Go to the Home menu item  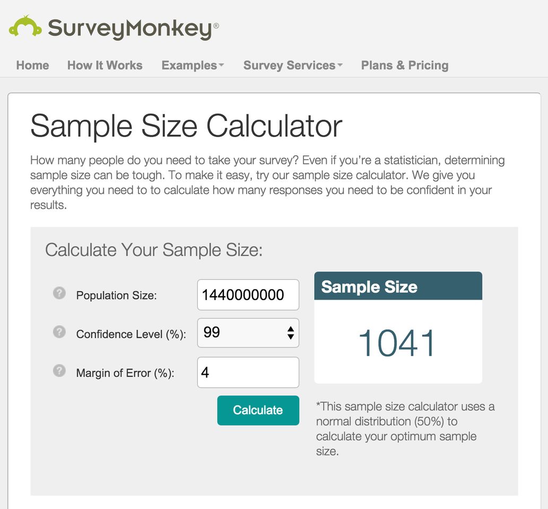coord(32,65)
